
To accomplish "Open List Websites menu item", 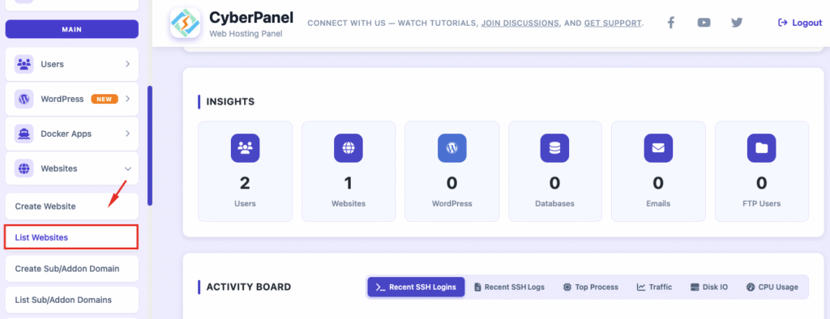I will point(71,237).
